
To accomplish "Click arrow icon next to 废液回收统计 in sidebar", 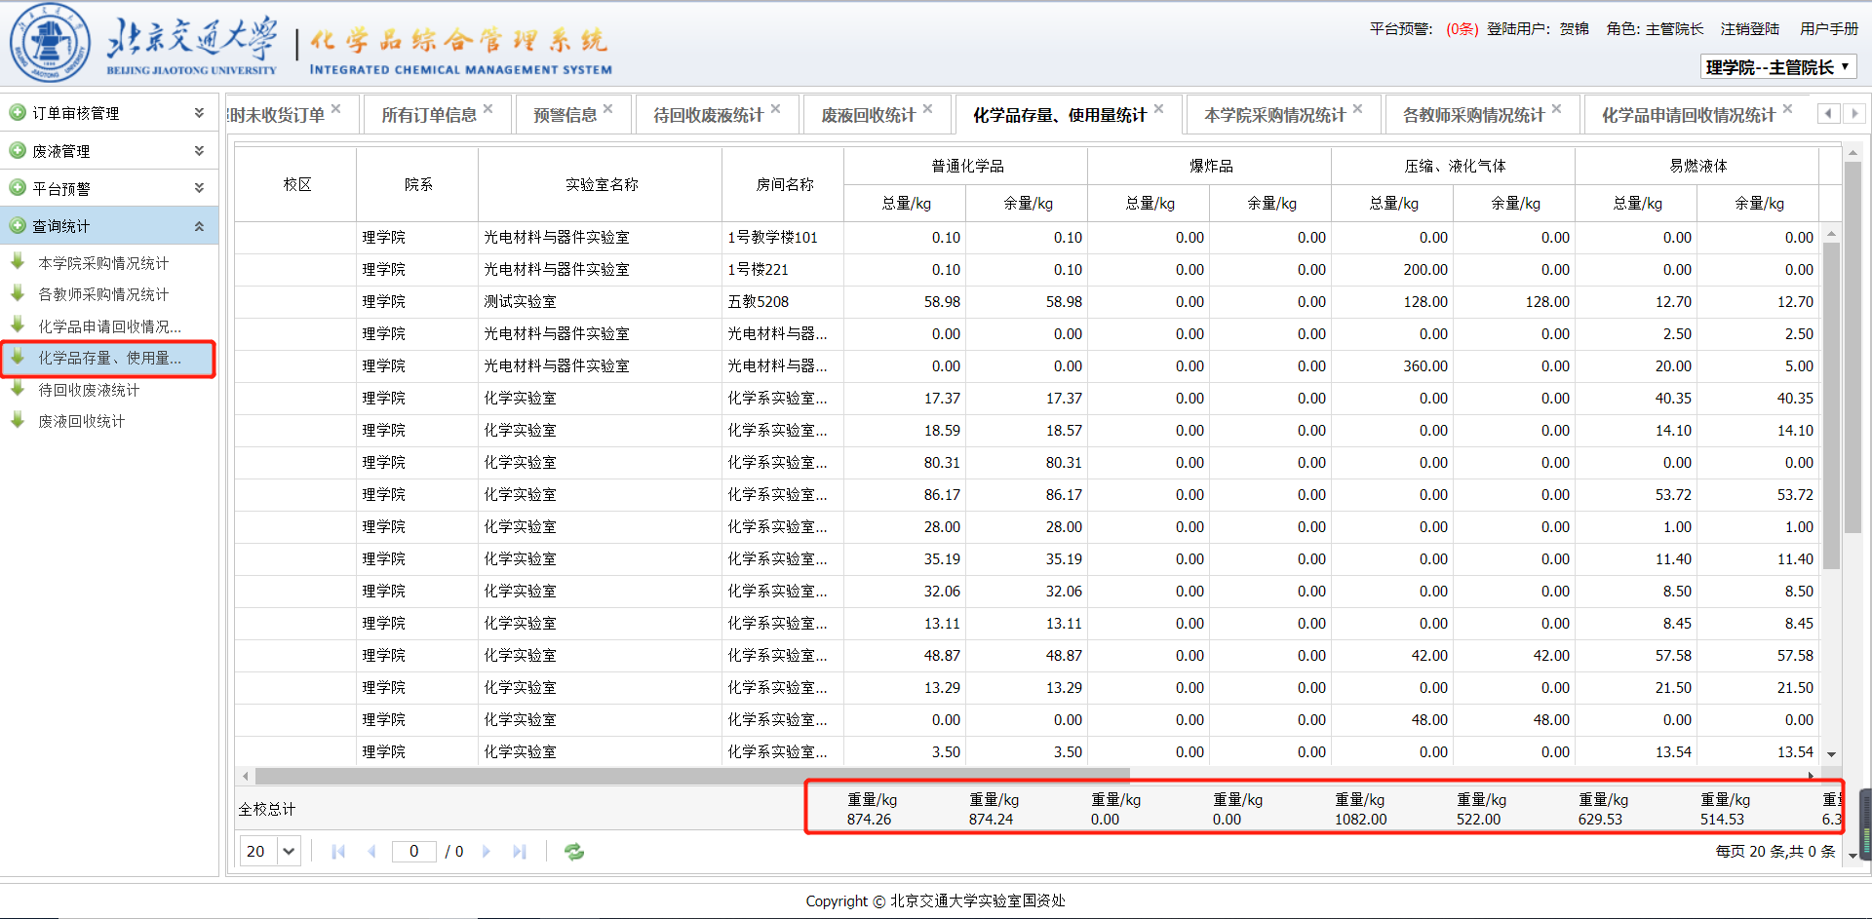I will coord(18,420).
